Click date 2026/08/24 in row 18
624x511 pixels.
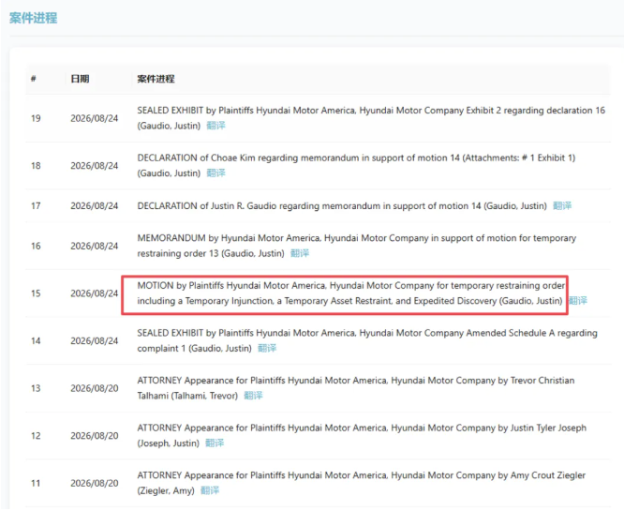(x=95, y=166)
